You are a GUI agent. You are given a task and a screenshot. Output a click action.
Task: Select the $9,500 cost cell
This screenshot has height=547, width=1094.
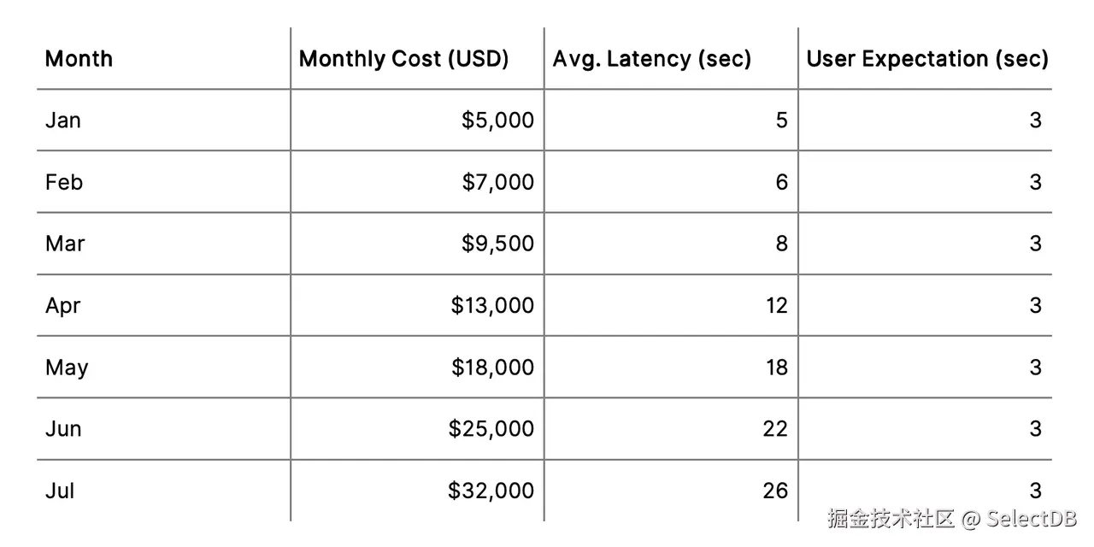(497, 244)
